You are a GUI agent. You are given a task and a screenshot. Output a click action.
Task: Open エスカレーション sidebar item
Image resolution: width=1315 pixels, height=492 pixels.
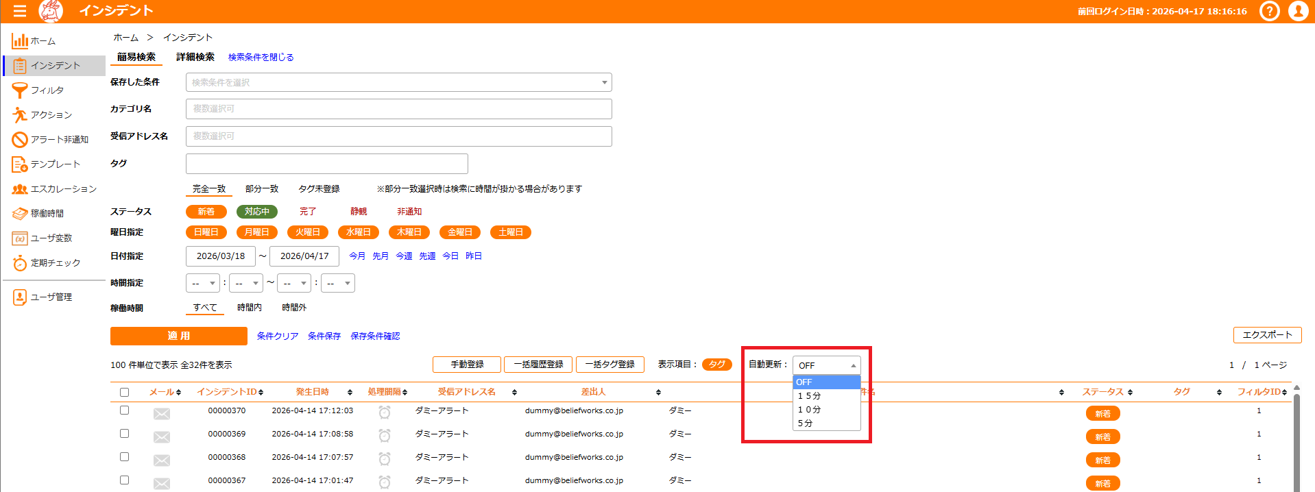[53, 189]
